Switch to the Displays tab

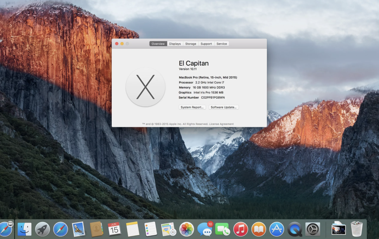pos(175,44)
